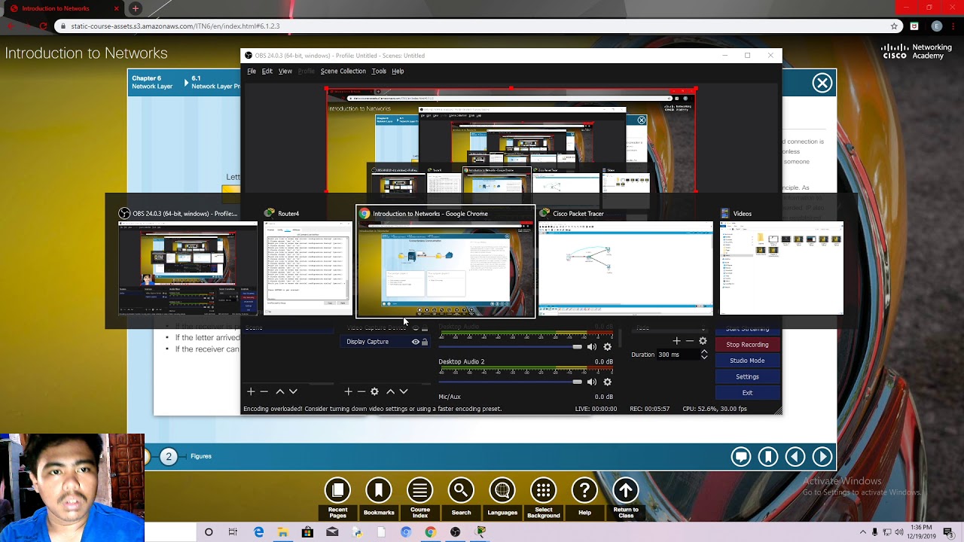964x542 pixels.
Task: Add a scene with the plus icon in OBS
Action: point(251,391)
